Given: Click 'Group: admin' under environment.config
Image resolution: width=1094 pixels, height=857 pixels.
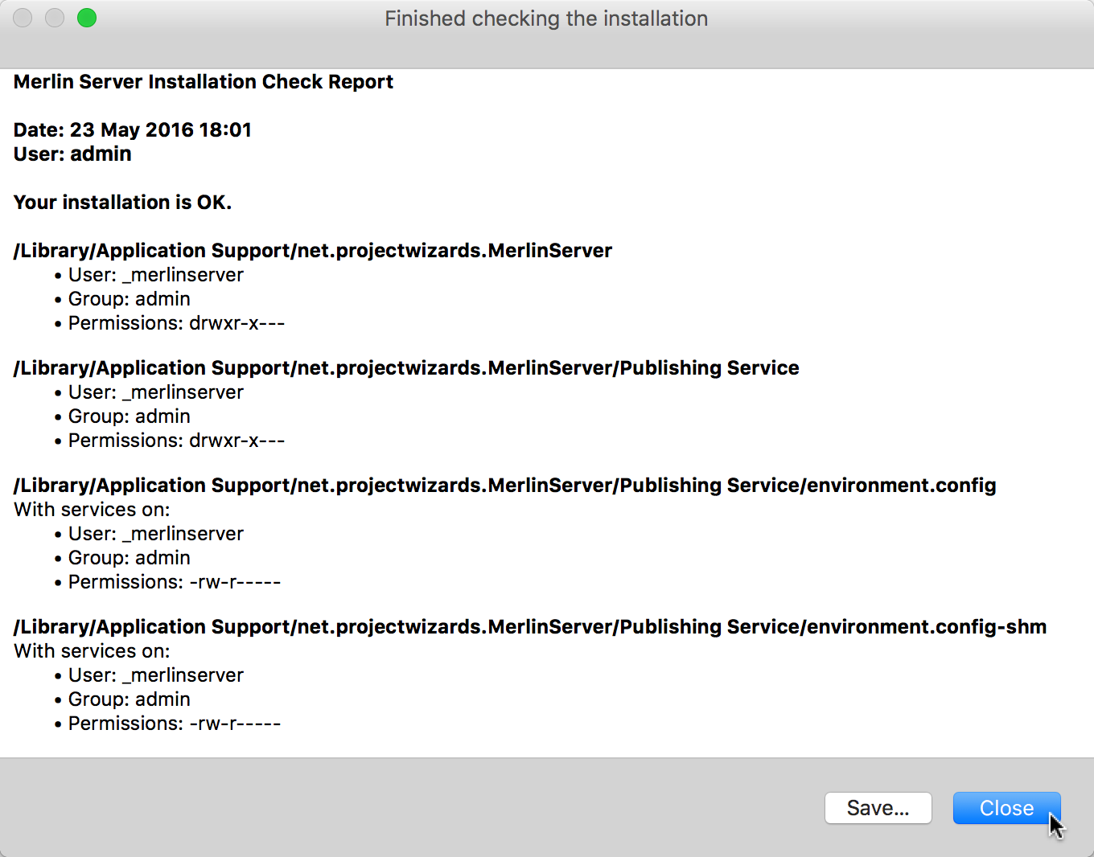Looking at the screenshot, I should point(130,558).
